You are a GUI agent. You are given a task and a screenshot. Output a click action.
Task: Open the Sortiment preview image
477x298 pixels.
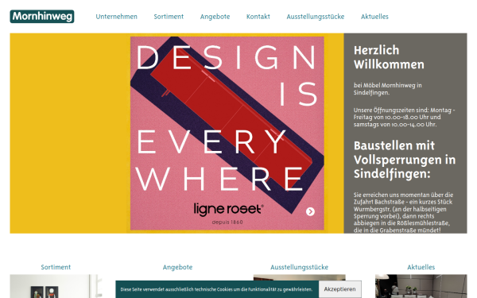coord(56,286)
